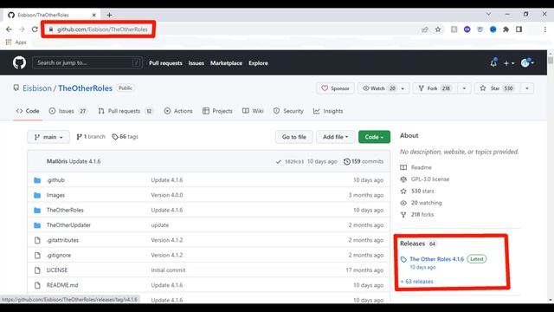
Task: Open the LICENSE file
Action: click(57, 270)
